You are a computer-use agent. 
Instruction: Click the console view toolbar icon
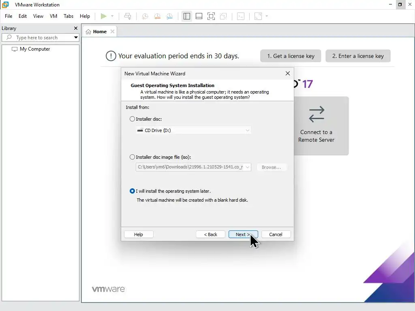[241, 16]
